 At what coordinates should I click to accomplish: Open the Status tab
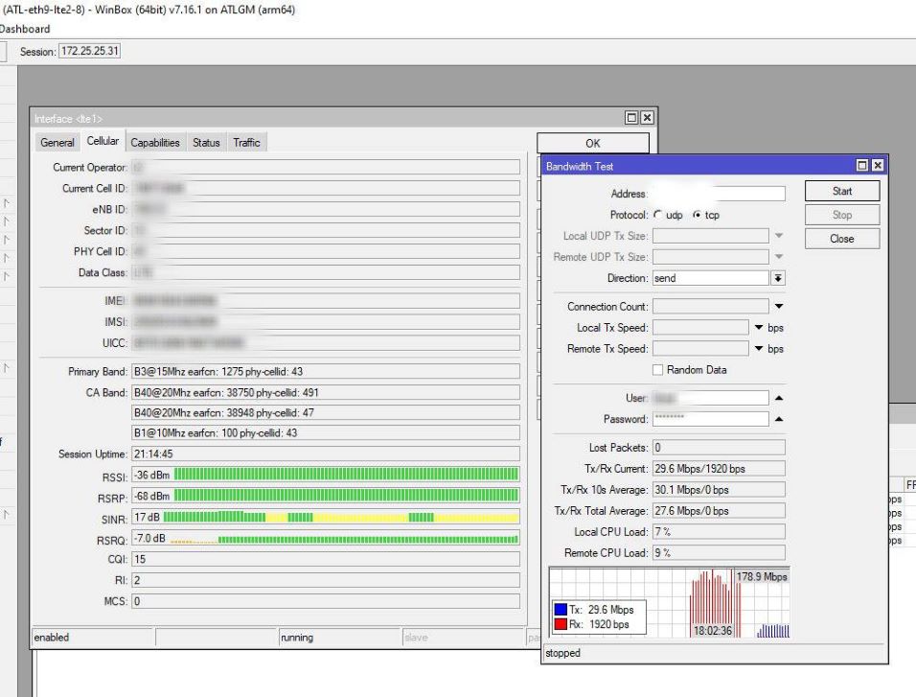tap(206, 143)
